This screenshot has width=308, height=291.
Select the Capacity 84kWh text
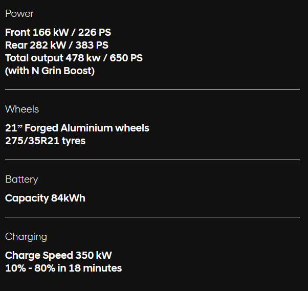click(45, 198)
